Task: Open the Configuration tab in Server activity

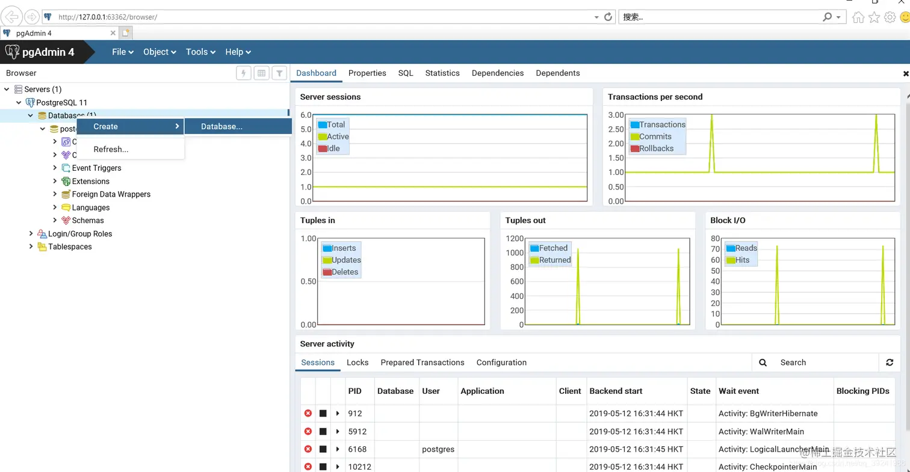Action: coord(501,363)
